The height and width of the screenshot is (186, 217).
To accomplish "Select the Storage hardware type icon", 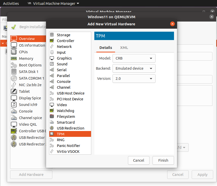I will 52,35.
